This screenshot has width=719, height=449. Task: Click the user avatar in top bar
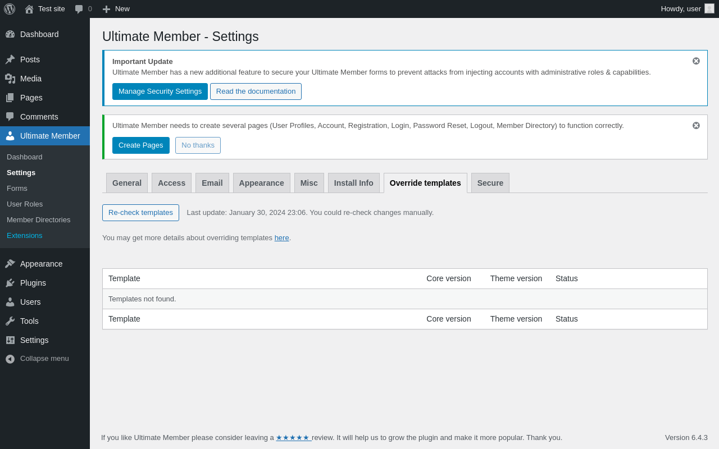709,8
